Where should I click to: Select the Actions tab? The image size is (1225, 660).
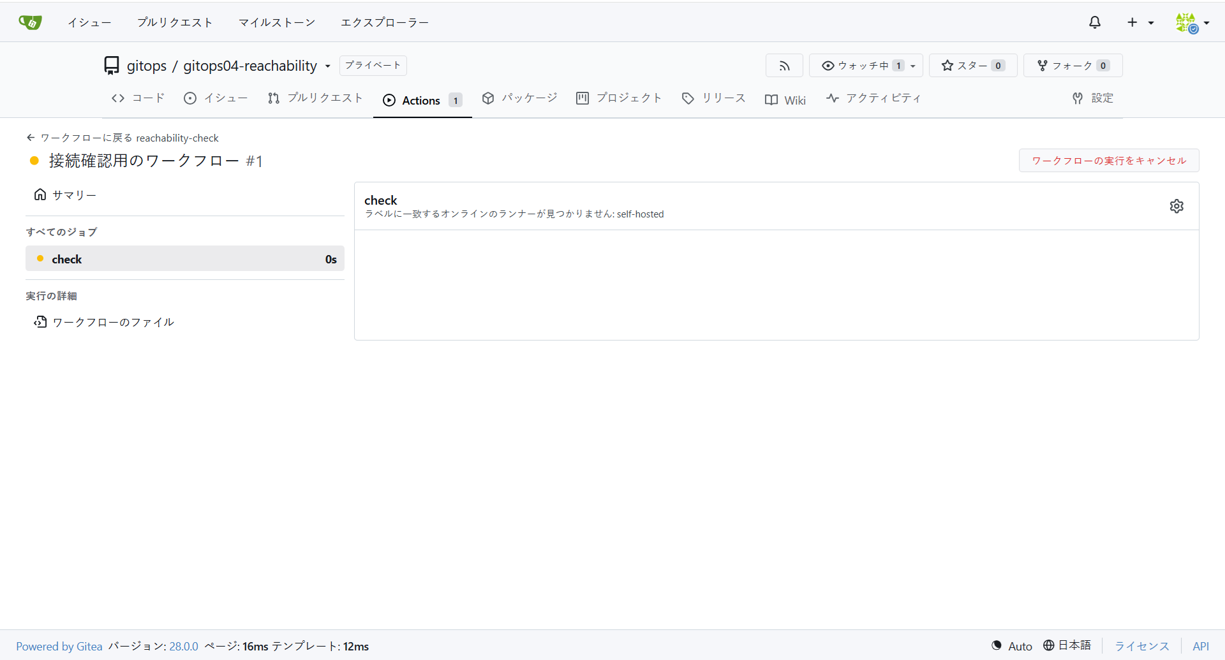point(422,100)
